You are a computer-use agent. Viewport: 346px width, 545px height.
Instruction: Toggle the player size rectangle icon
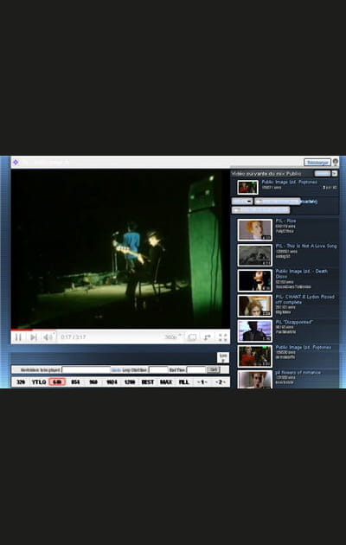coord(192,337)
